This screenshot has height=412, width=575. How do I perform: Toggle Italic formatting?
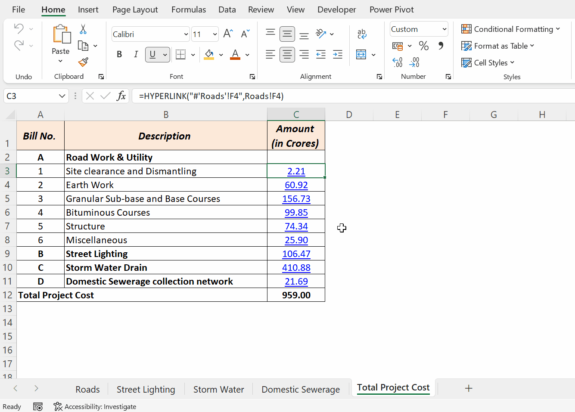coord(136,55)
